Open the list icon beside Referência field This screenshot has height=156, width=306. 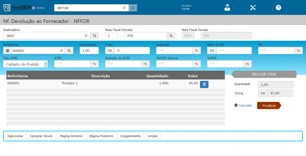[x=7, y=51]
